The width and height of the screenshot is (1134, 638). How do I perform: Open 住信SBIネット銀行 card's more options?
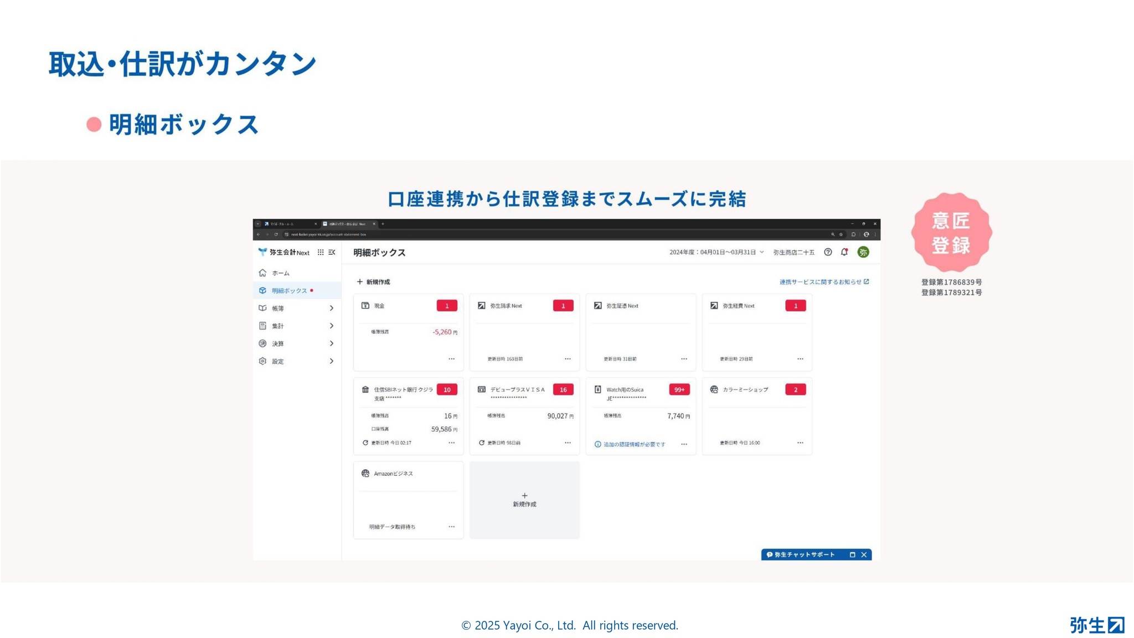[x=452, y=443]
